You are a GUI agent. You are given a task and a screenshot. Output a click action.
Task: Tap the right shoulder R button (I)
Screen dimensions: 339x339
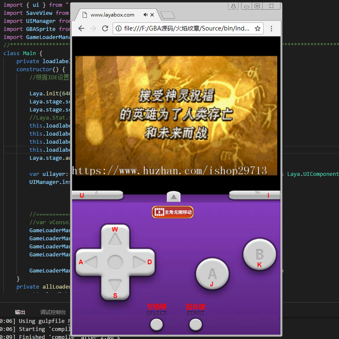pos(255,195)
